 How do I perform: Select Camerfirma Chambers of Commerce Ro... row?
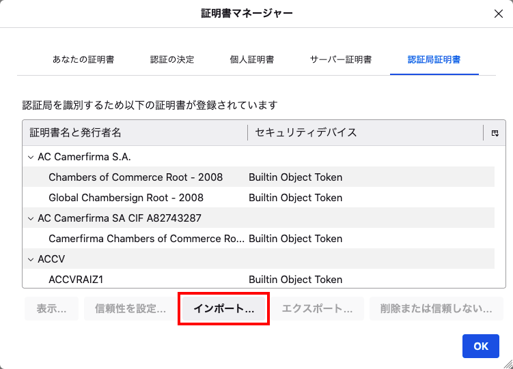tap(259, 238)
